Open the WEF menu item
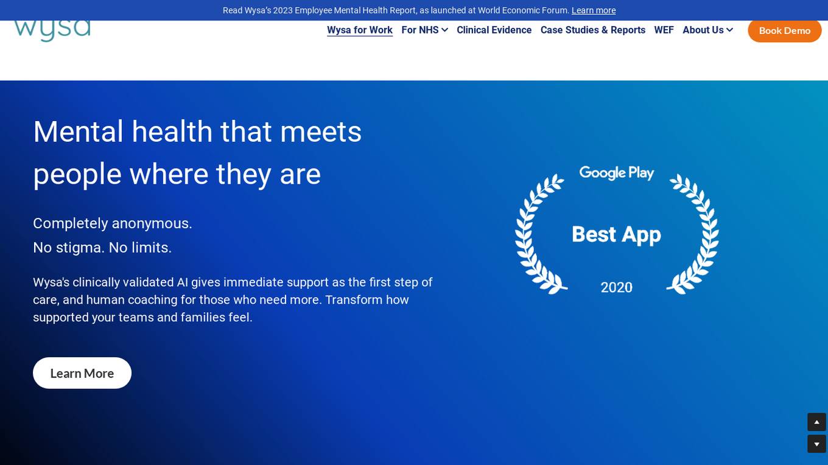 [x=664, y=30]
